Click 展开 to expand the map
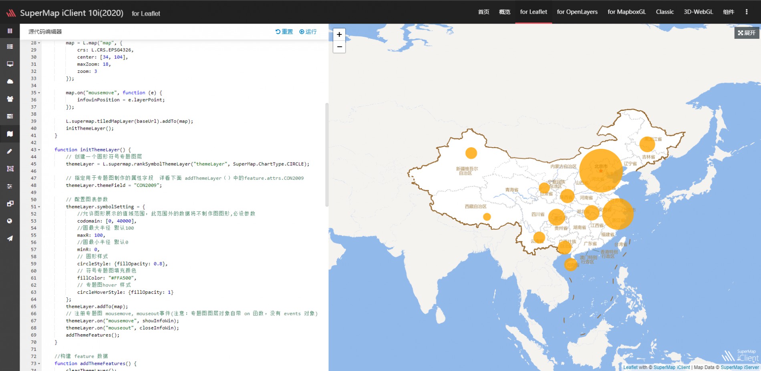Viewport: 761px width, 371px height. [x=747, y=33]
